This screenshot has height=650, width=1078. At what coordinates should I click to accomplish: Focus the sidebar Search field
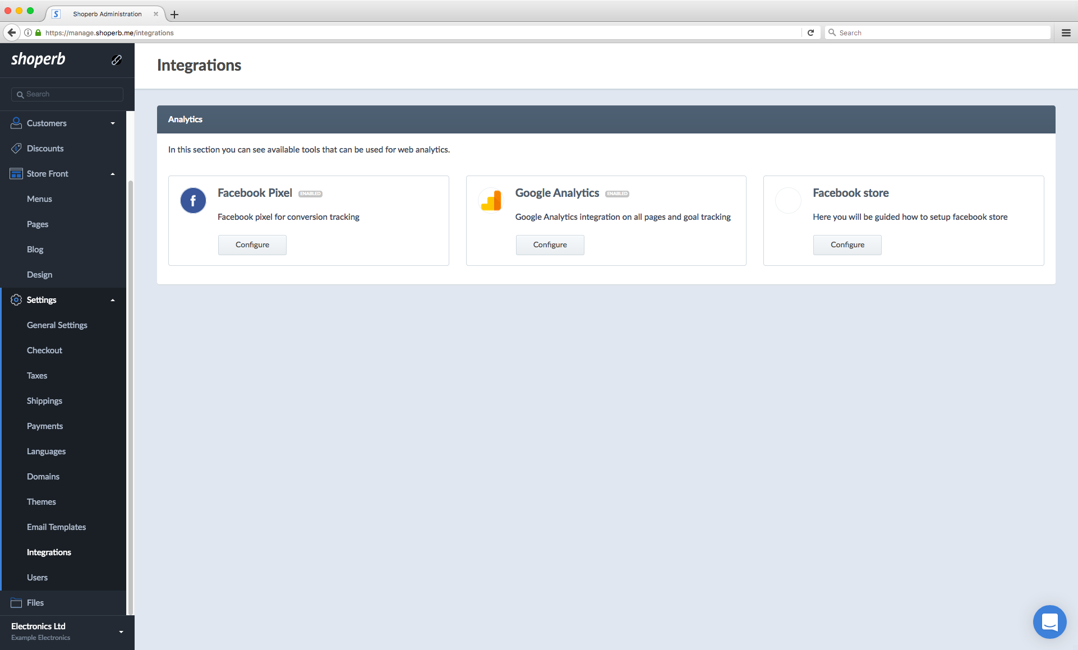point(67,94)
